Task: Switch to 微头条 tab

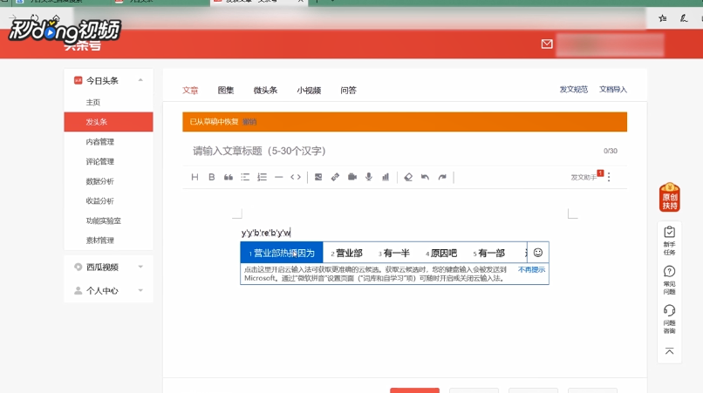Action: click(x=265, y=90)
